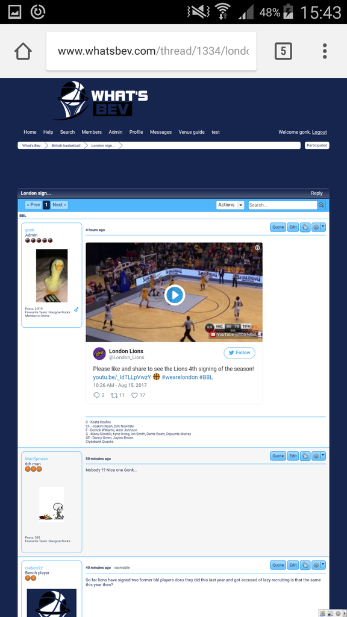Click the retweet icon on the tweet
The image size is (347, 617).
[x=114, y=395]
